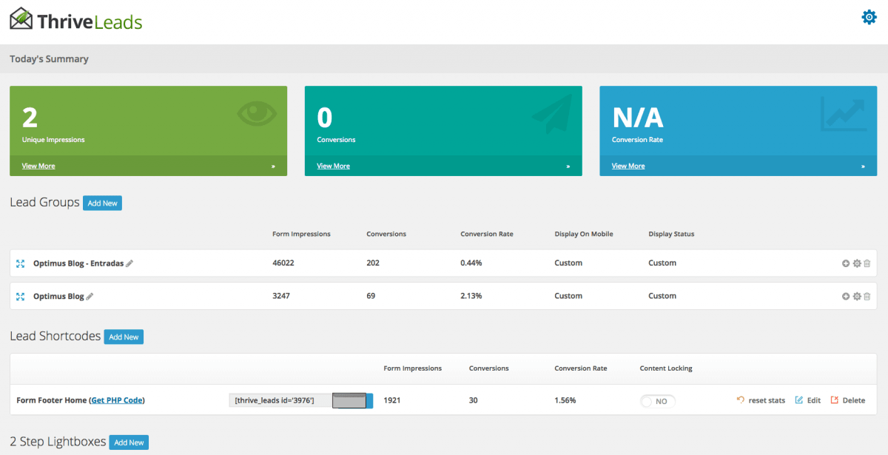Click the 1921 form impressions value
The image size is (888, 455).
tap(392, 400)
